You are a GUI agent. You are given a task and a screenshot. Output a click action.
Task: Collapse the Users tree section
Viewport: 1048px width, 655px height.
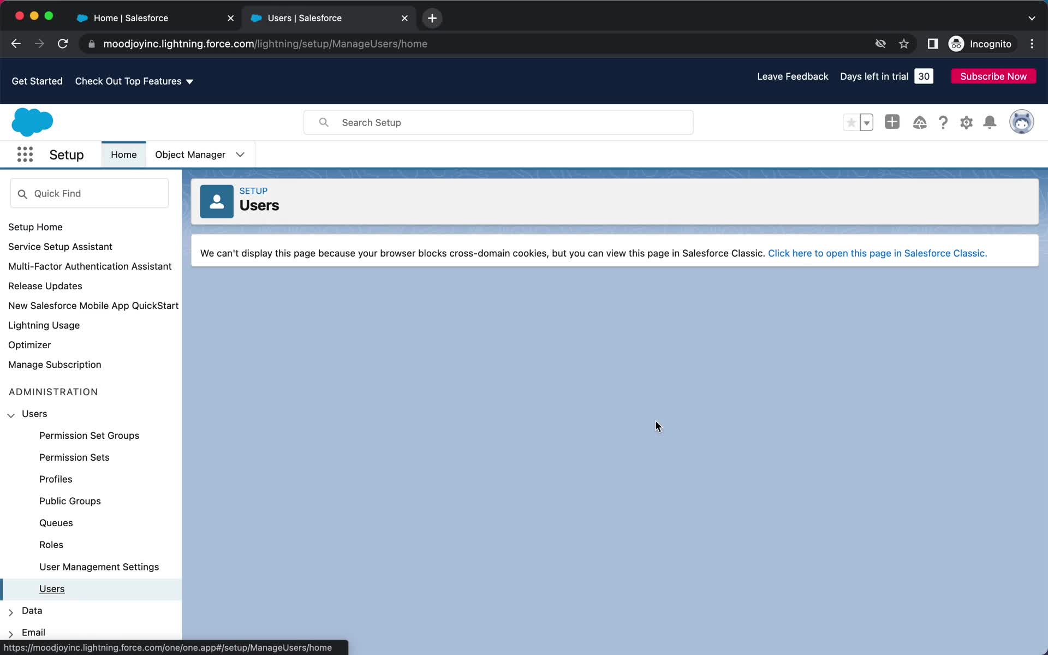pyautogui.click(x=11, y=415)
